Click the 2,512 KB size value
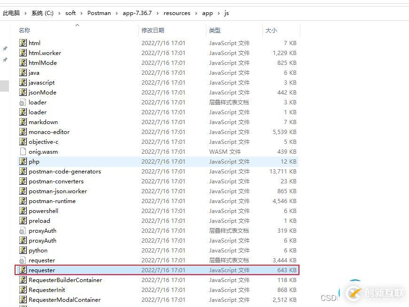Image resolution: width=409 pixels, height=307 pixels. point(284,299)
